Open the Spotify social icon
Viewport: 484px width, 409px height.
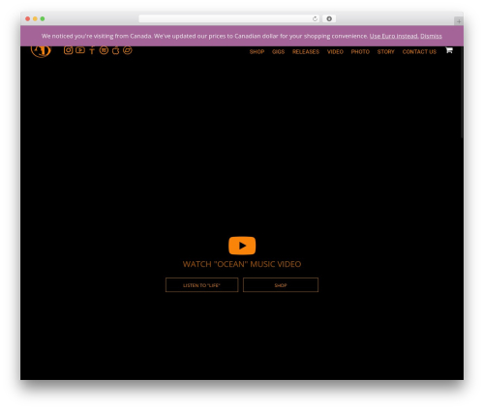point(104,50)
